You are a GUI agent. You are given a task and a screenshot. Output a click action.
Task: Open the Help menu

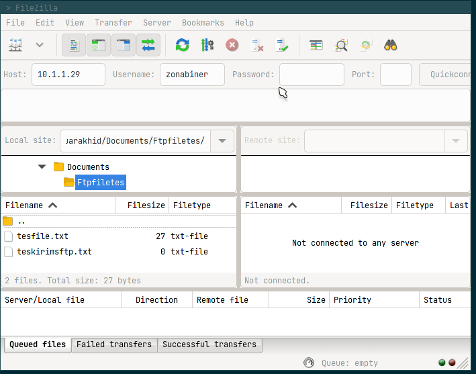[x=244, y=23]
